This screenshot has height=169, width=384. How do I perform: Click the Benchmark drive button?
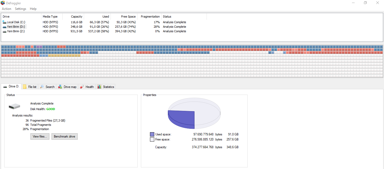(x=65, y=136)
